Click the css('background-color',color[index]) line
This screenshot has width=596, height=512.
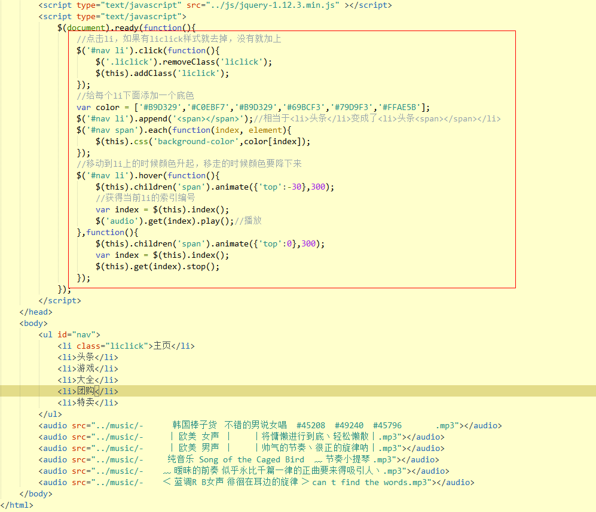[x=203, y=142]
